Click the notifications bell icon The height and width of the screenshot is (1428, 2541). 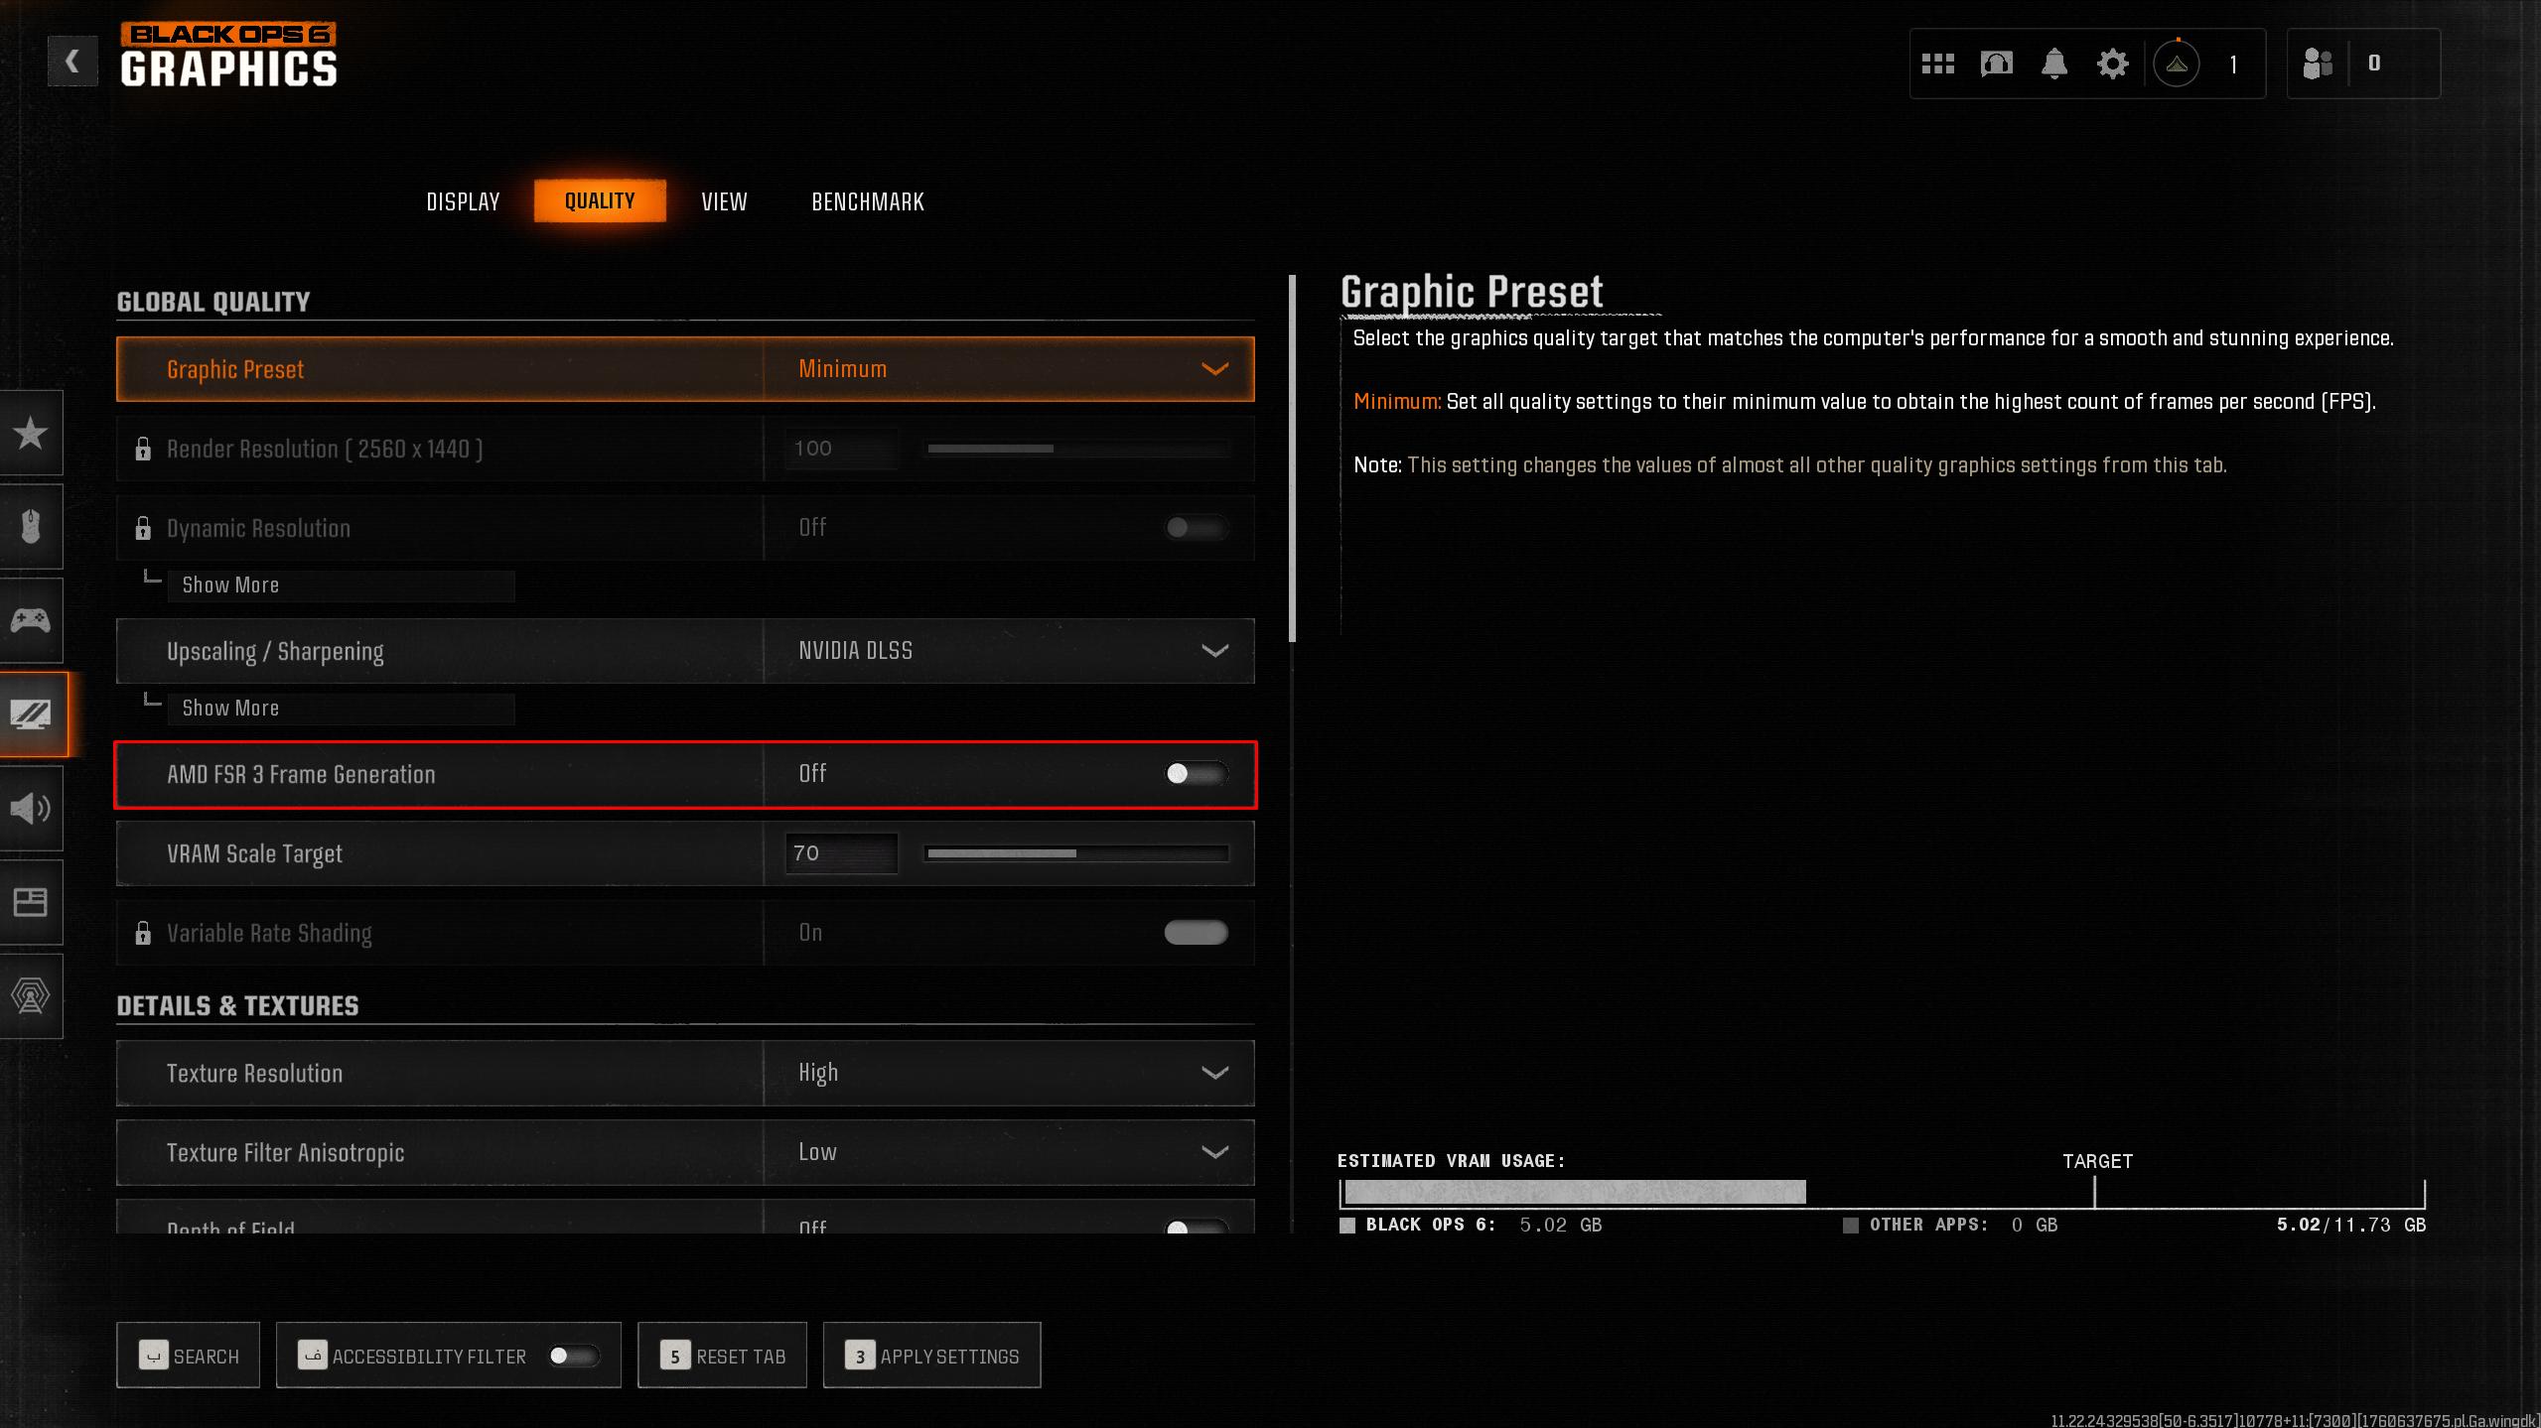tap(2054, 63)
